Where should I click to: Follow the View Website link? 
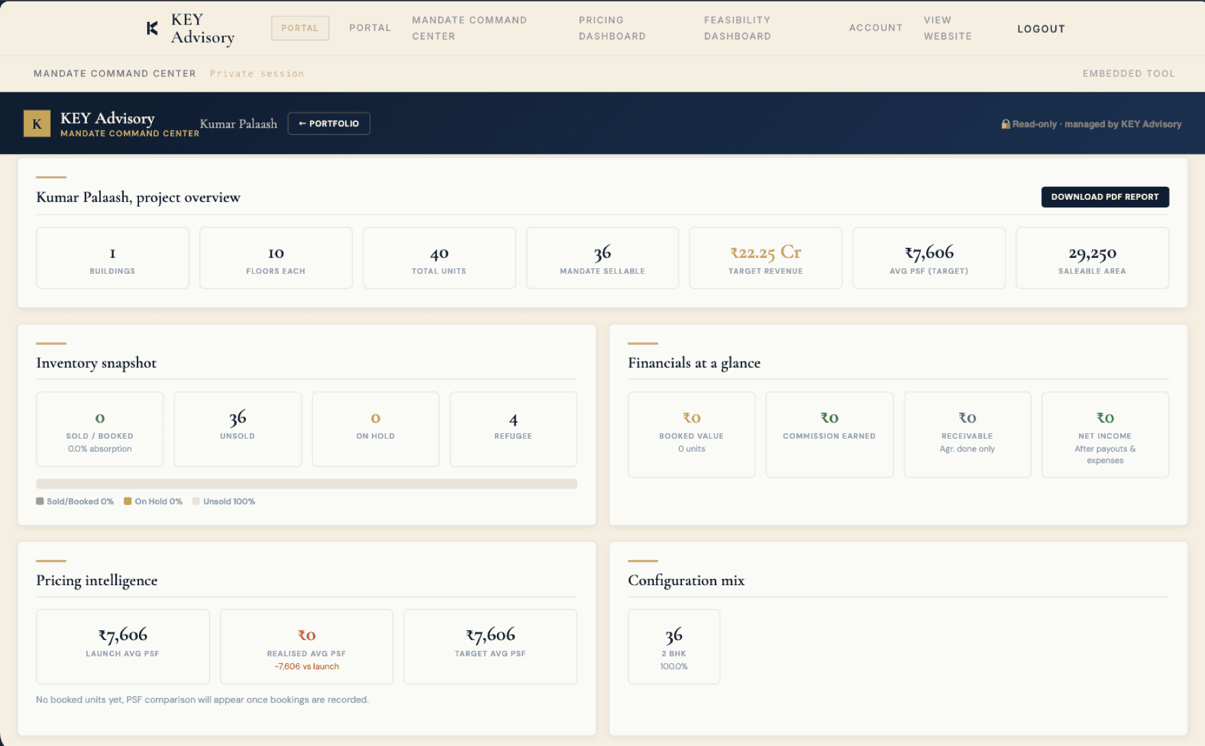pos(948,28)
